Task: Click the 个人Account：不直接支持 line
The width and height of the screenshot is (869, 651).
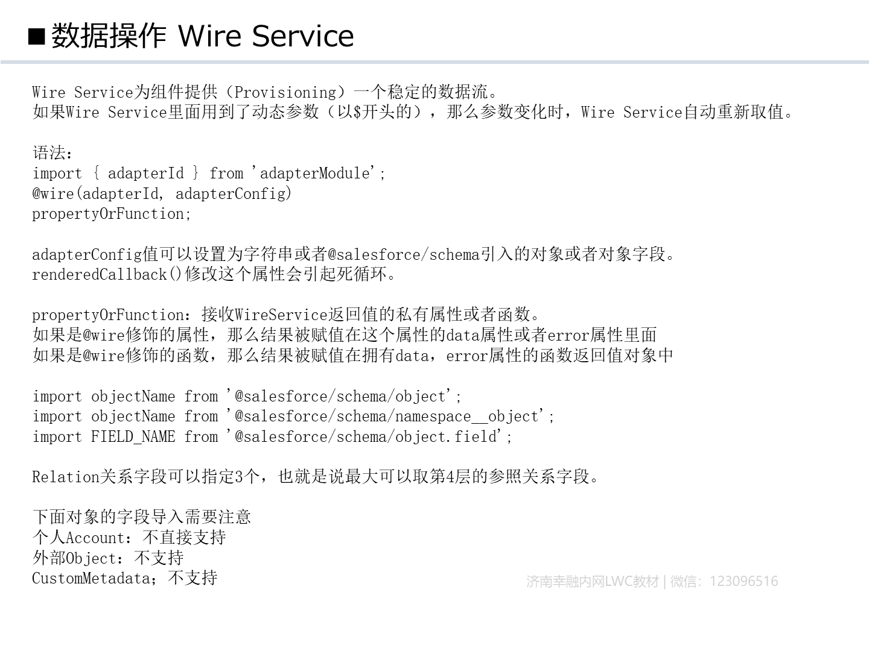Action: [x=129, y=537]
